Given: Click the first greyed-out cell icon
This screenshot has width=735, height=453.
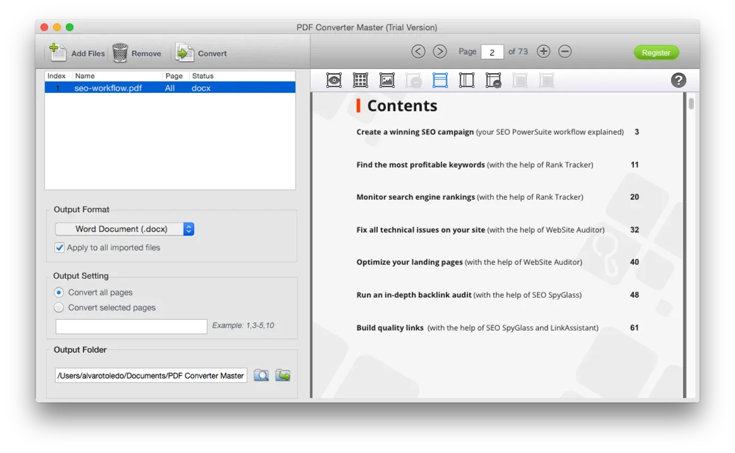Looking at the screenshot, I should pyautogui.click(x=520, y=80).
